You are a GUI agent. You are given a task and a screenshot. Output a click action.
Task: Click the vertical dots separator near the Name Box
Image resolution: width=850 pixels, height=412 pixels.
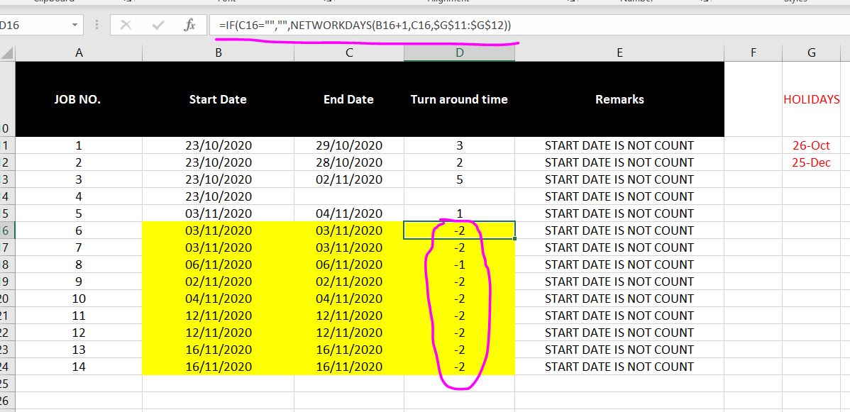[x=97, y=23]
